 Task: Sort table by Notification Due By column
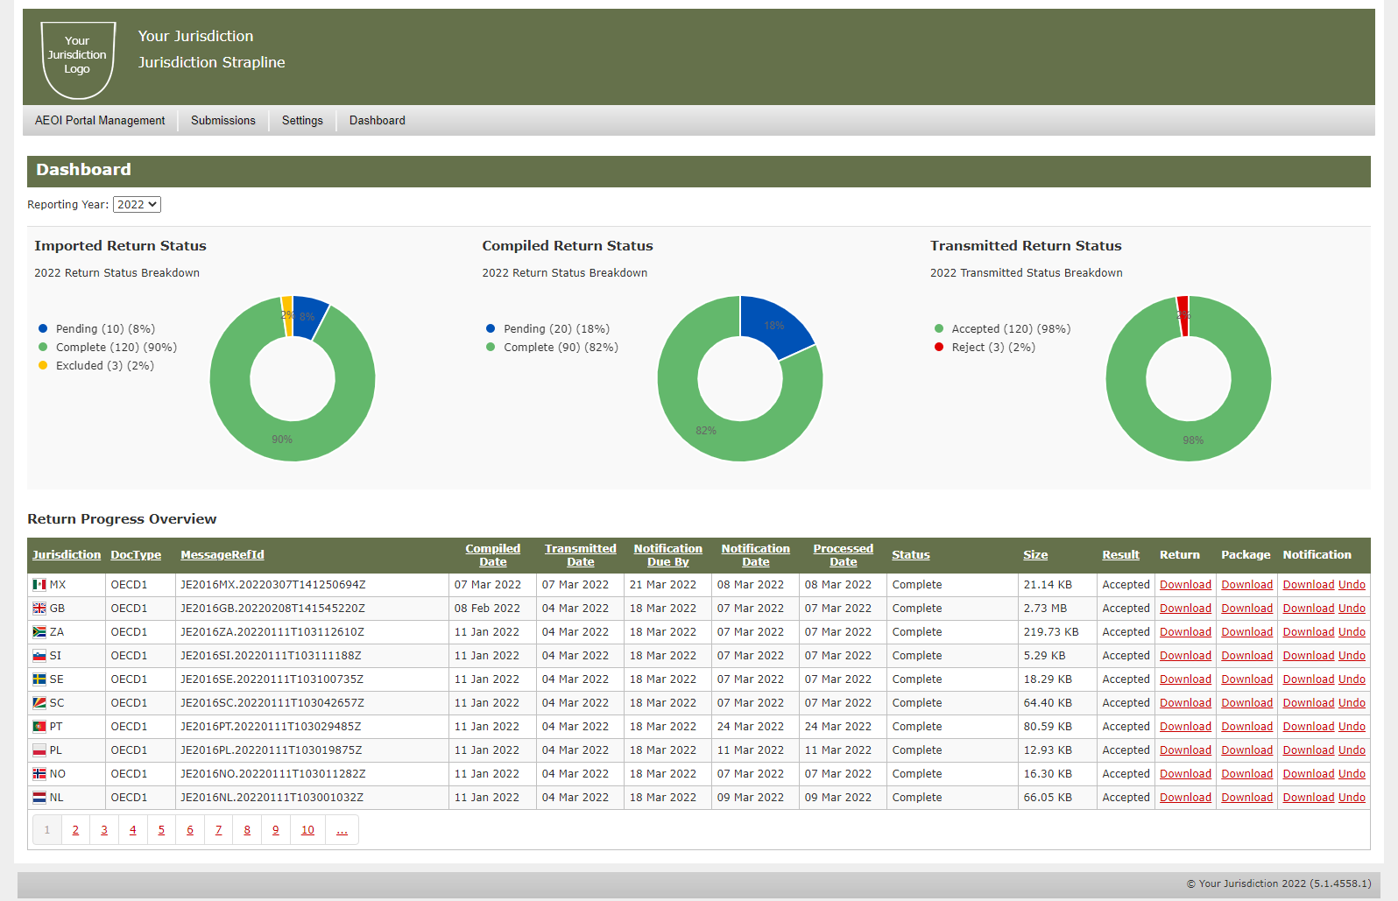tap(668, 555)
